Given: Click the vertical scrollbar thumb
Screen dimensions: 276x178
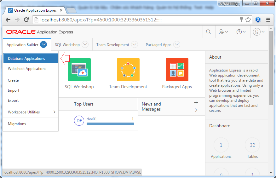Looking at the screenshot, I should click(x=271, y=68).
